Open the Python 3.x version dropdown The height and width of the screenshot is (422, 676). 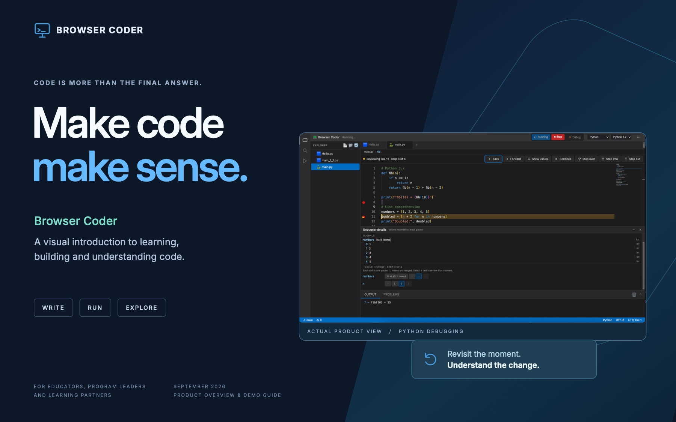[x=622, y=137]
